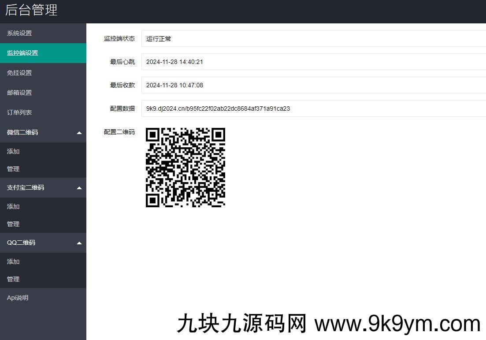Viewport: 486px width, 340px height.
Task: Click the 最后收款 timestamp field
Action: coord(314,85)
